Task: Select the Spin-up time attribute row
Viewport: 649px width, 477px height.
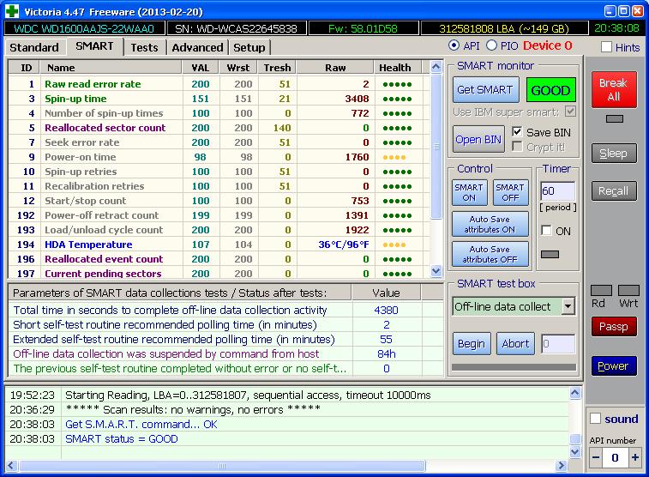Action: tap(219, 99)
